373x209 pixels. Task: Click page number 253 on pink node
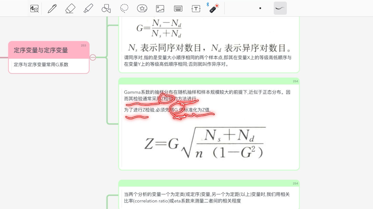83,45
